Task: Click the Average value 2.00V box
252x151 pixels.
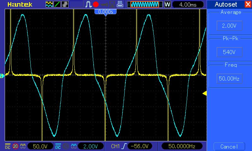Action: click(229, 25)
